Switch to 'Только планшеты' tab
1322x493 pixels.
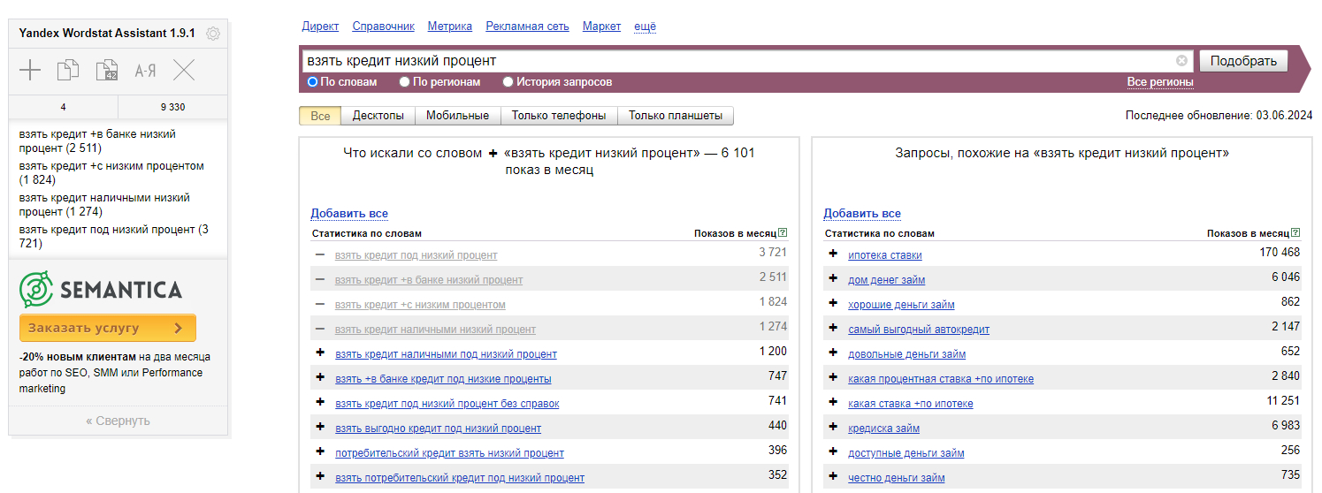tap(676, 116)
